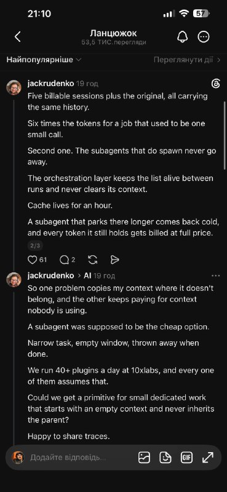Add a GIF to the reply
This screenshot has height=492, width=227.
tap(186, 458)
